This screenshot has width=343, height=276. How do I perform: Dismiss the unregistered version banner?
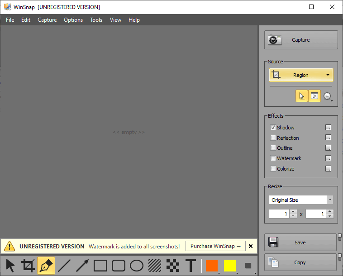click(x=251, y=246)
